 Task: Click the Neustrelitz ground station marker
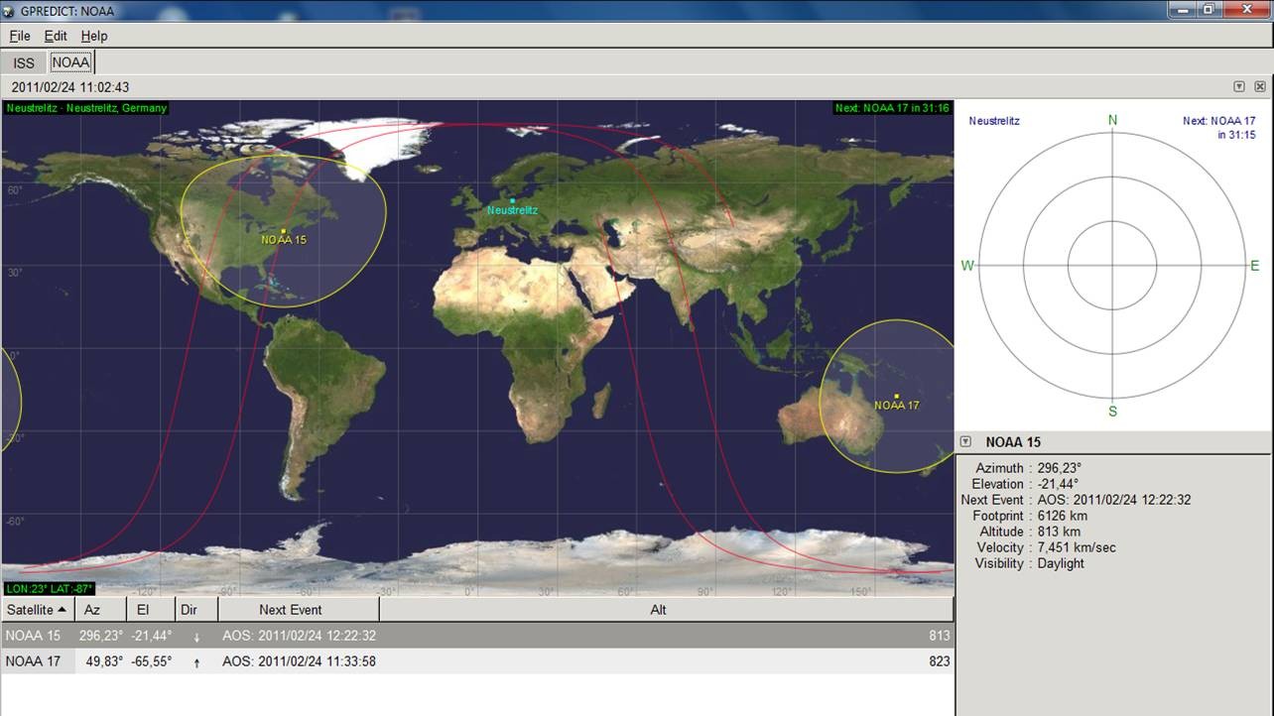[512, 200]
